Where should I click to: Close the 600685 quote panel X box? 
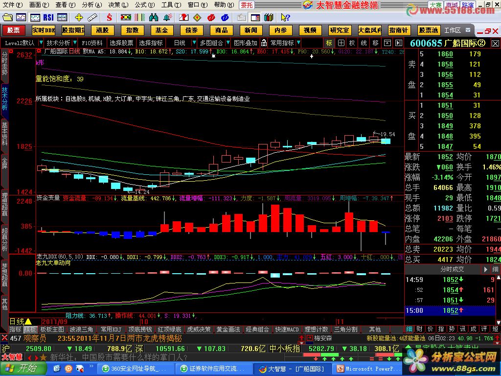[x=495, y=43]
